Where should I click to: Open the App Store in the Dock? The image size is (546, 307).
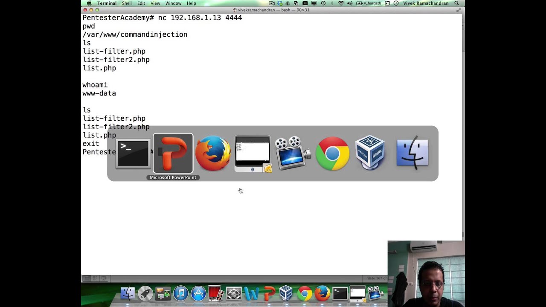coord(198,293)
